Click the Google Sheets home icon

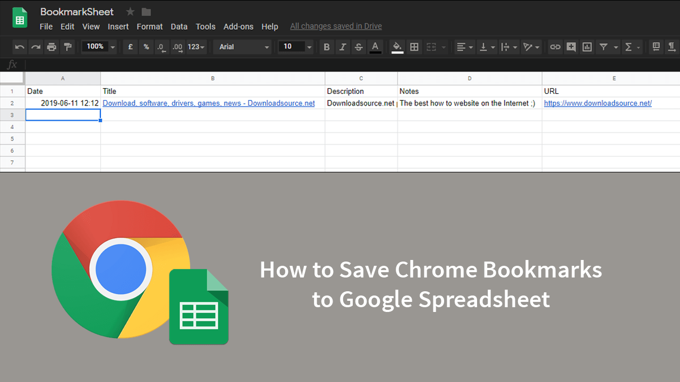pos(20,18)
